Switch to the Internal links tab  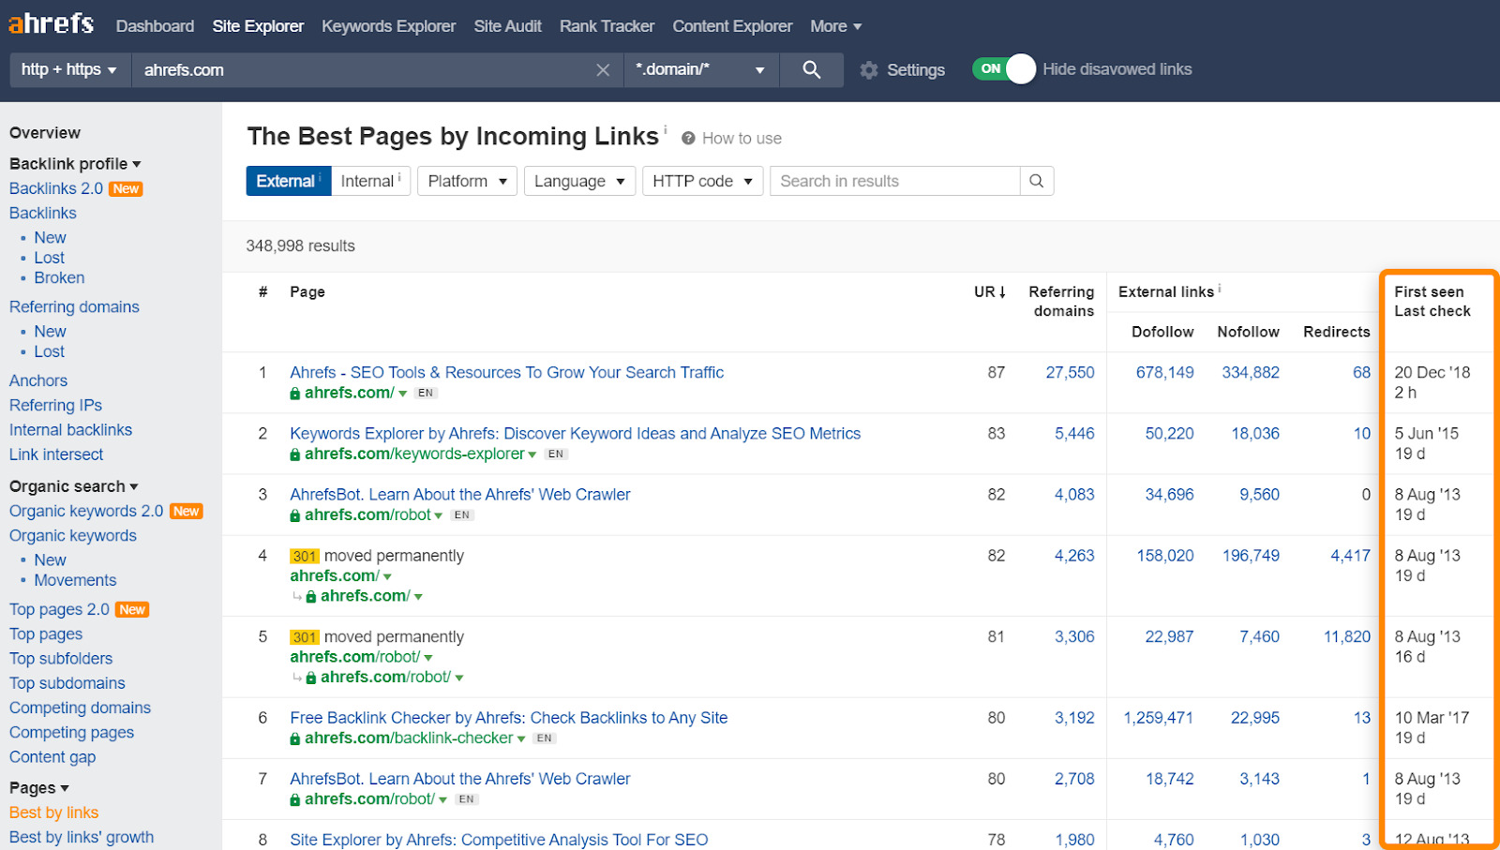[368, 180]
